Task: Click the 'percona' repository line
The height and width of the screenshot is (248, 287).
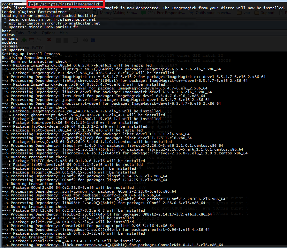Action: (x=10, y=39)
